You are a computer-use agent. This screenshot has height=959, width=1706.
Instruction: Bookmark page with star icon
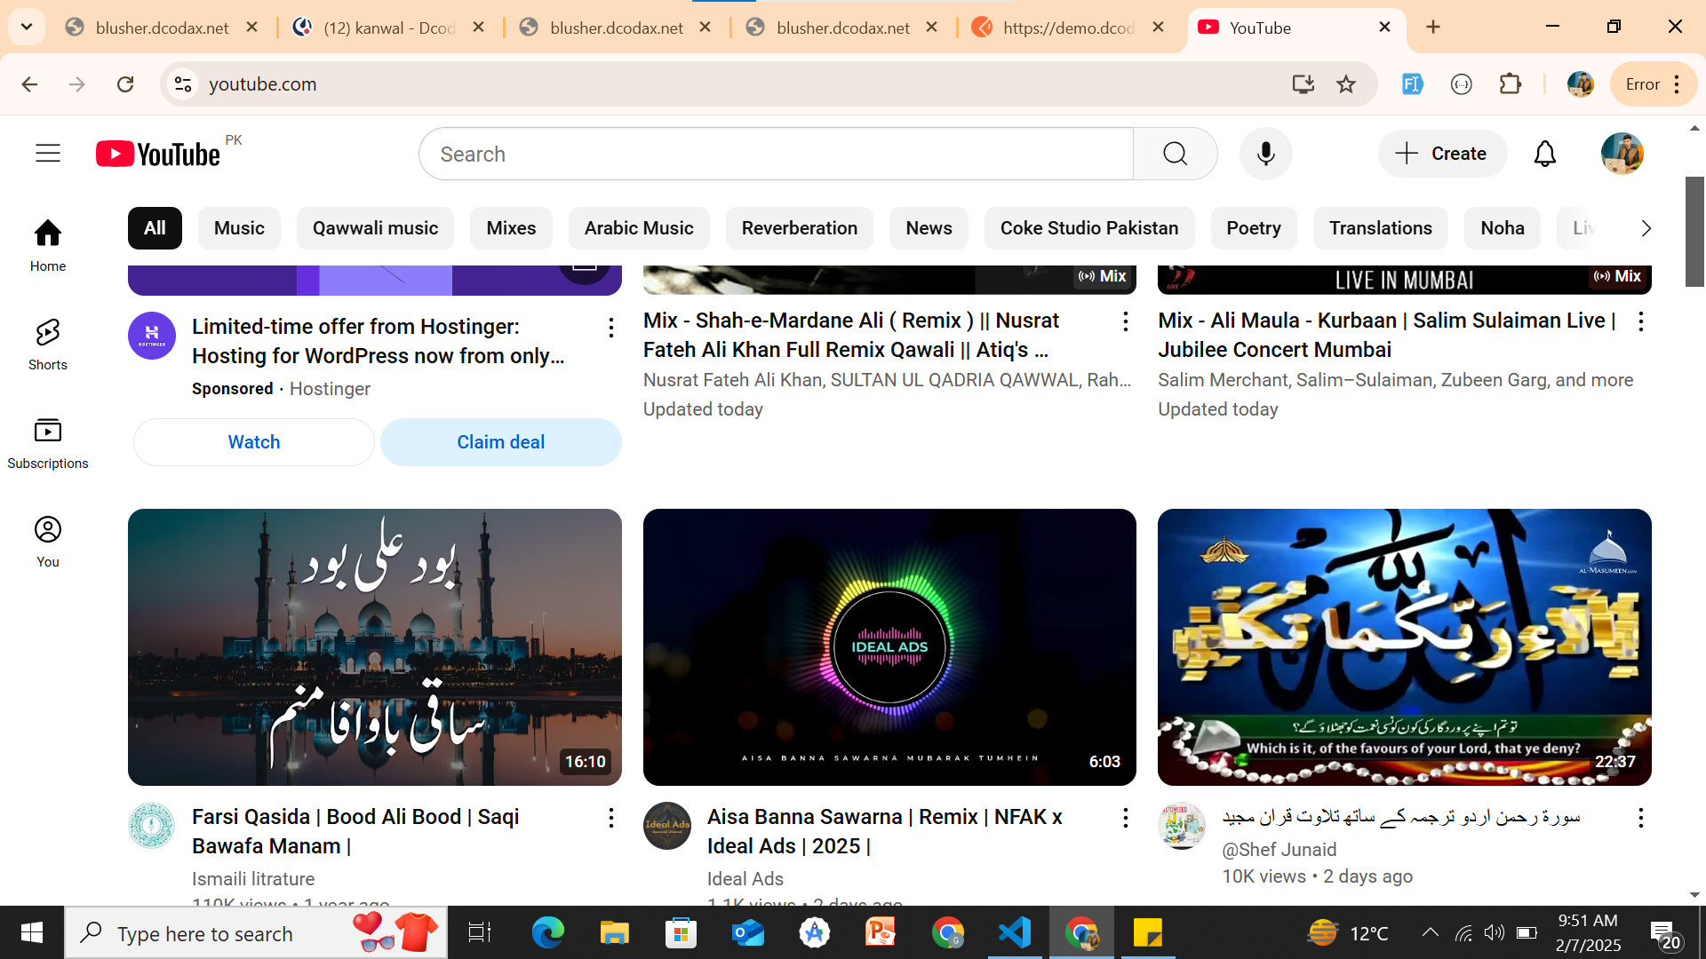pos(1346,84)
